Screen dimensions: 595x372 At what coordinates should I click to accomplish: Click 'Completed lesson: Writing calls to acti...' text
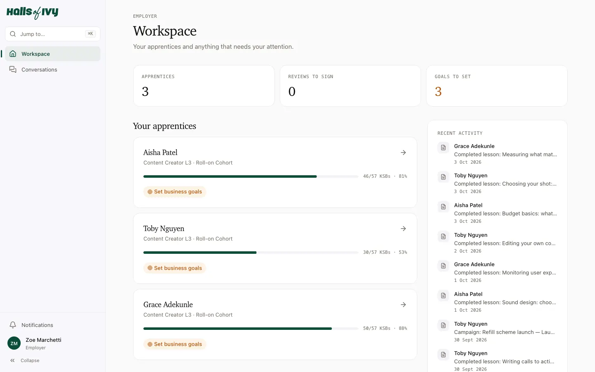click(x=504, y=362)
